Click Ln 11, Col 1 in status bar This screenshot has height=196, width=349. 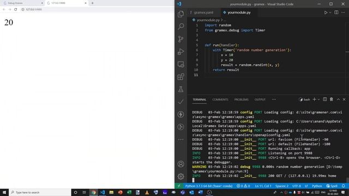tap(263, 186)
